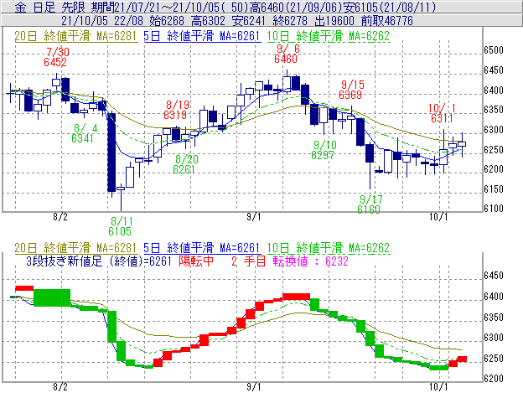Select the 9/17 6160 low label

pyautogui.click(x=370, y=204)
